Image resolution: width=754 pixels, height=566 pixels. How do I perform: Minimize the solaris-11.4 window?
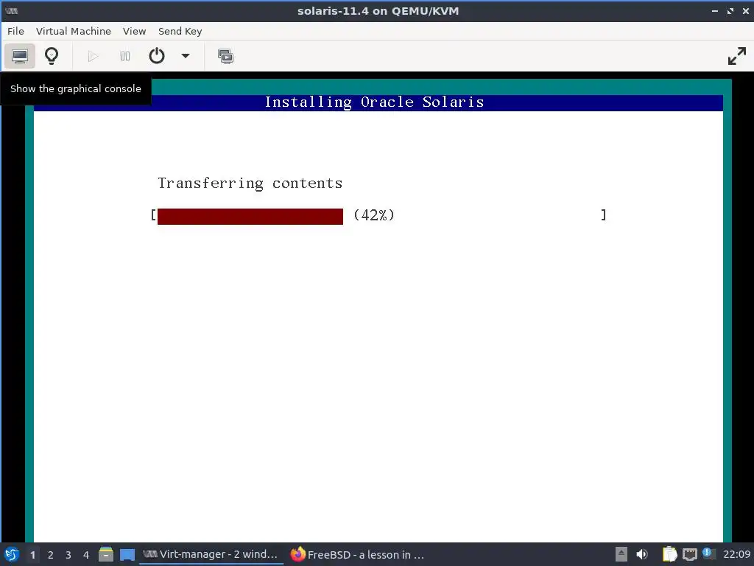click(714, 11)
